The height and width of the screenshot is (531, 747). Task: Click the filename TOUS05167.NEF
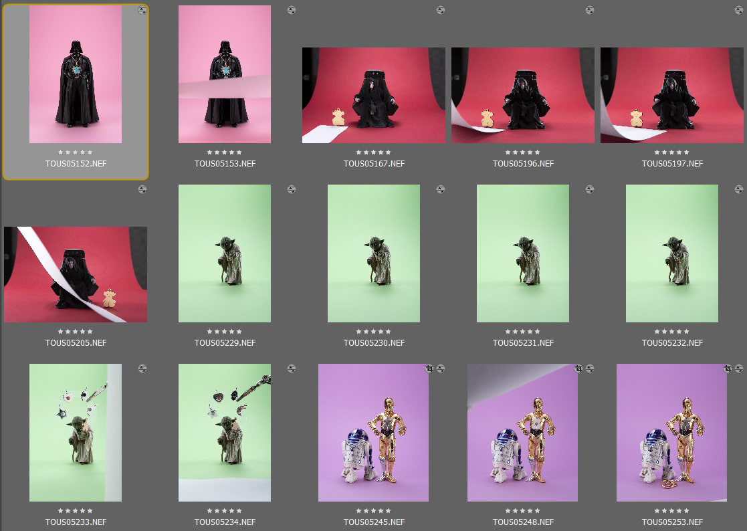click(374, 163)
